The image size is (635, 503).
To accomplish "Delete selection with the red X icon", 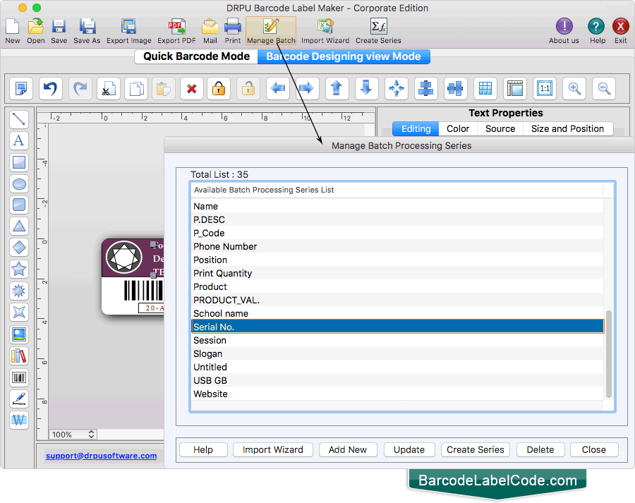I will (192, 88).
